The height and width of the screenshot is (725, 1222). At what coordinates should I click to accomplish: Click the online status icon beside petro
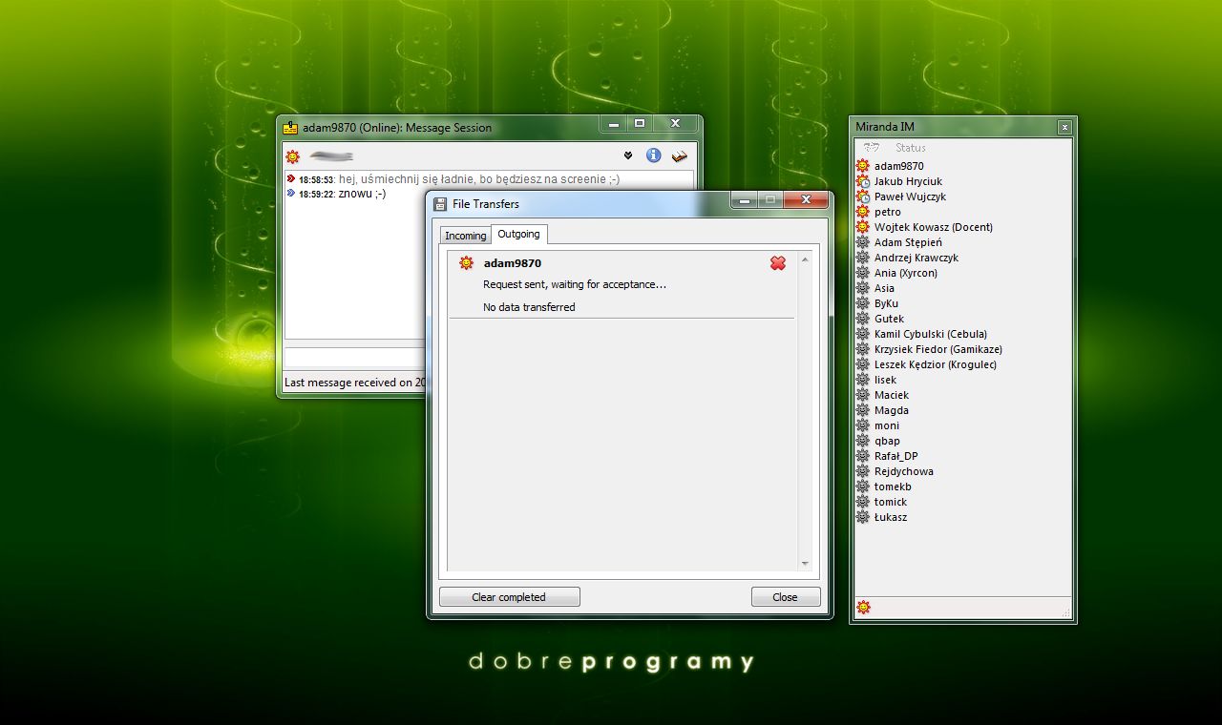tap(863, 212)
